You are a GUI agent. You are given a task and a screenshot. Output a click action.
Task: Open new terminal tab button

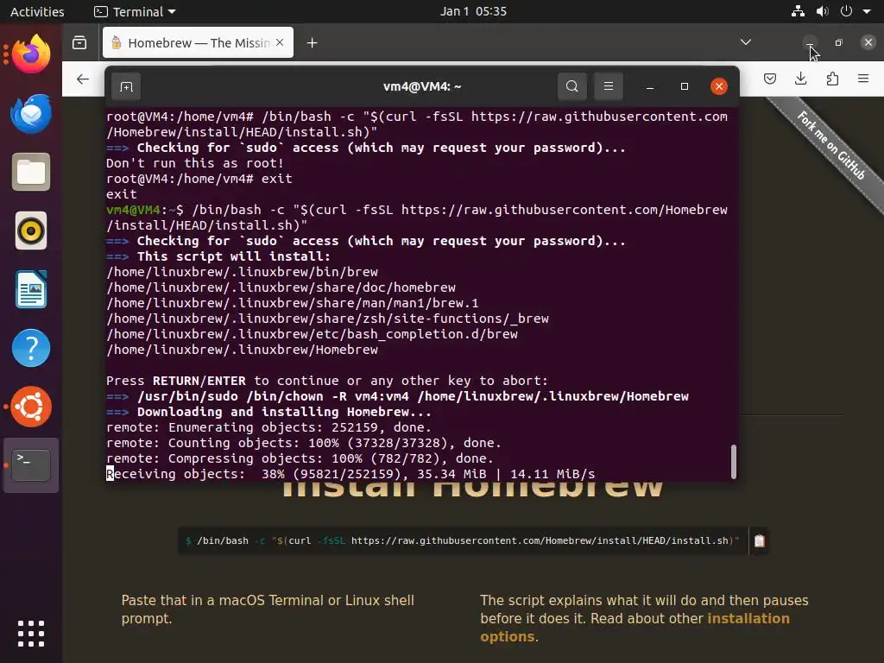[126, 86]
